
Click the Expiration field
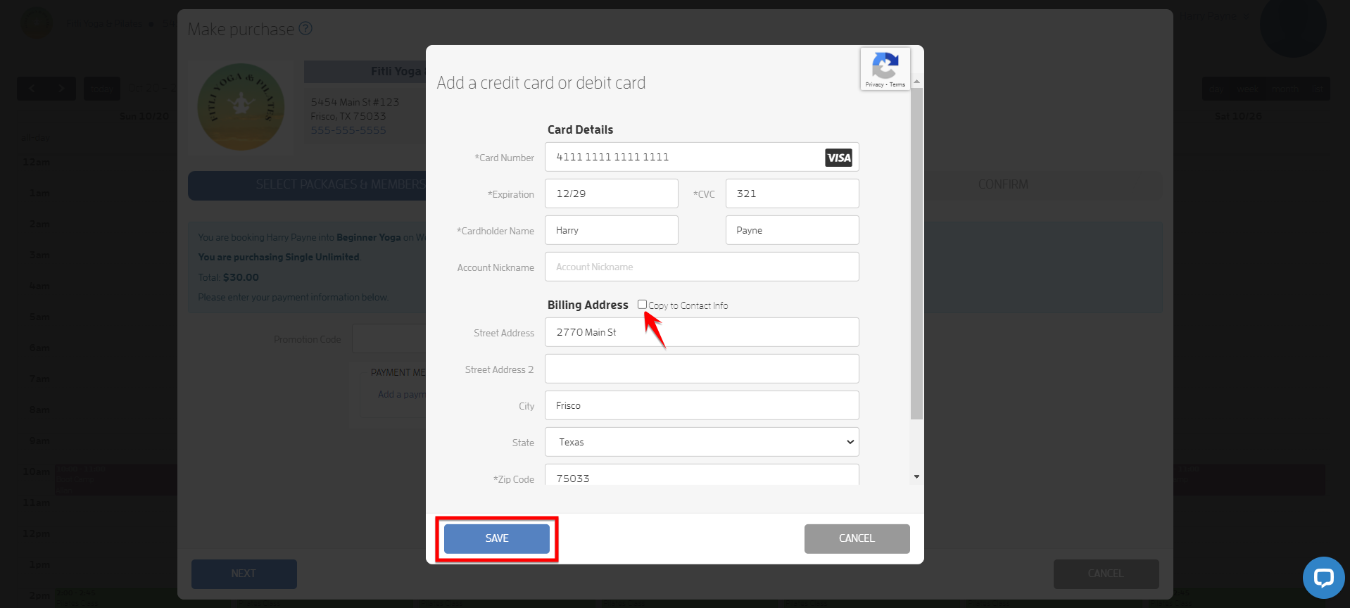(x=611, y=194)
